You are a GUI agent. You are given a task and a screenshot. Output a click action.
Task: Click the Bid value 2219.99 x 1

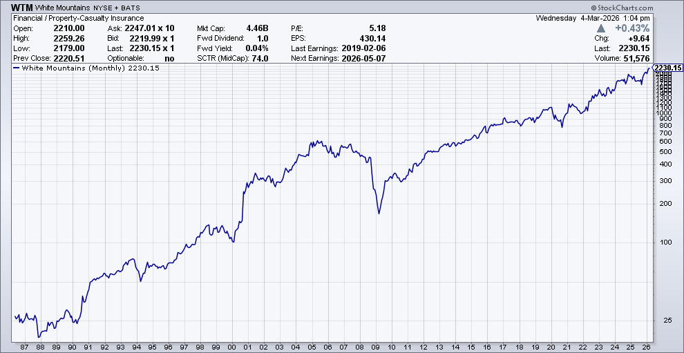(x=152, y=39)
